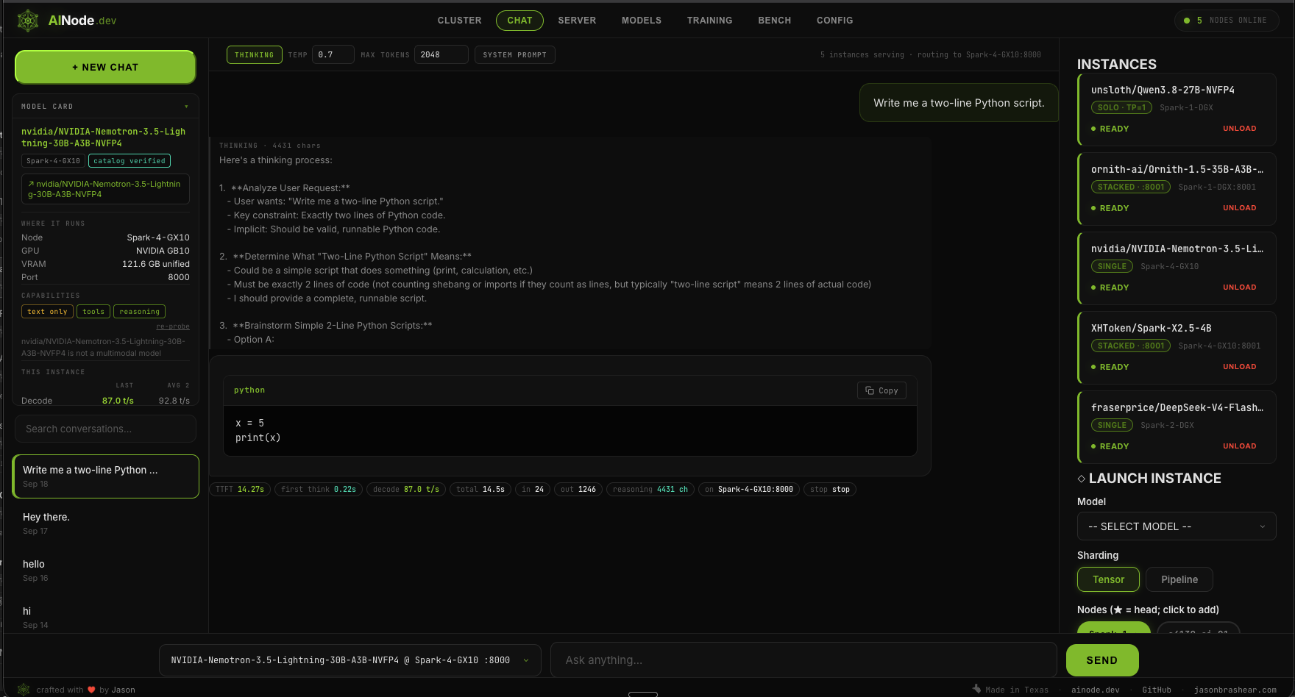Open the MODELS tab

click(x=641, y=21)
